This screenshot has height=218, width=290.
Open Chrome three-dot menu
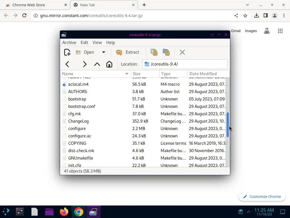[284, 16]
